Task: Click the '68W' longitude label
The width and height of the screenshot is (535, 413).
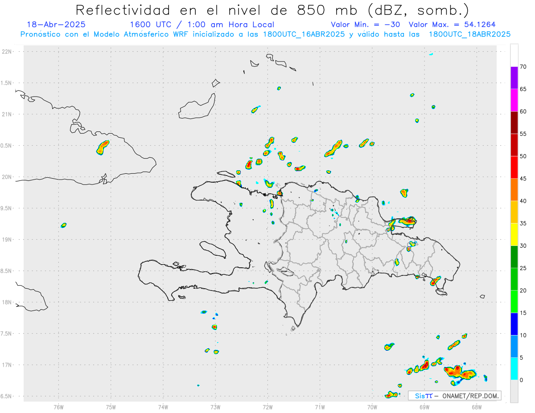Action: click(476, 406)
